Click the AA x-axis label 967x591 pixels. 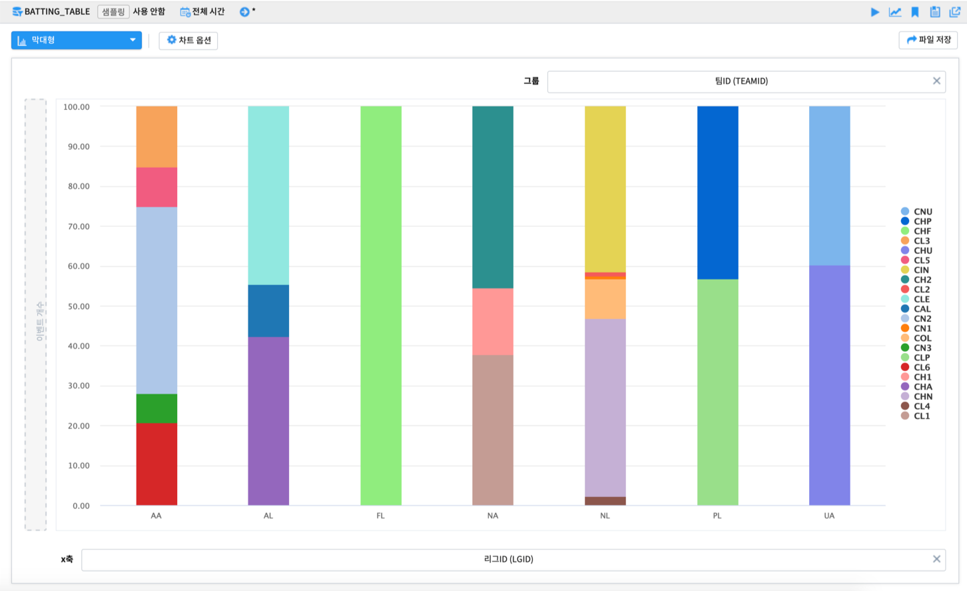pos(157,516)
